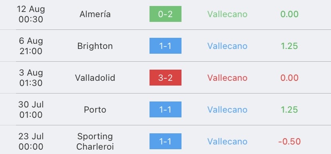This screenshot has height=154, width=331.
Task: Click Vallecano in the Sporting Charleroi row
Action: [227, 141]
